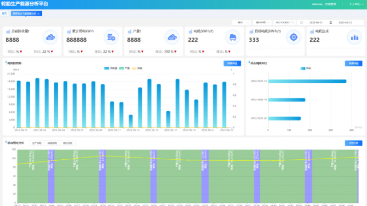Expand the machine selector showing W12-GK400

pyautogui.click(x=285, y=22)
